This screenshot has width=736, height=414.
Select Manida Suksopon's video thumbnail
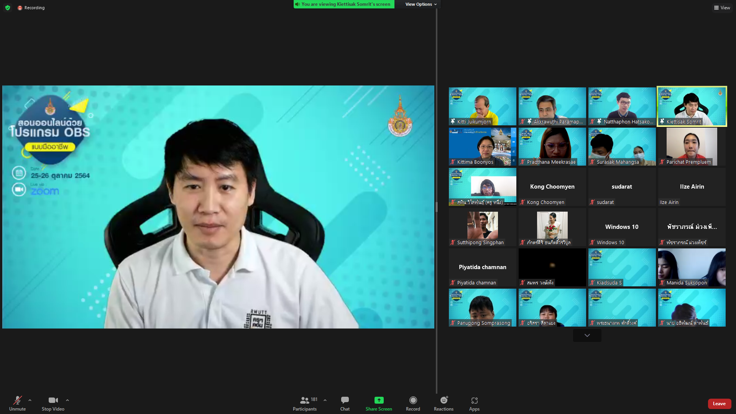coord(692,268)
